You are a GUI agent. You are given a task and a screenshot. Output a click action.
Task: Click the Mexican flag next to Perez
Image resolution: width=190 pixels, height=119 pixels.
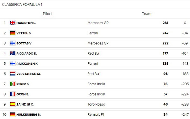click(x=13, y=84)
